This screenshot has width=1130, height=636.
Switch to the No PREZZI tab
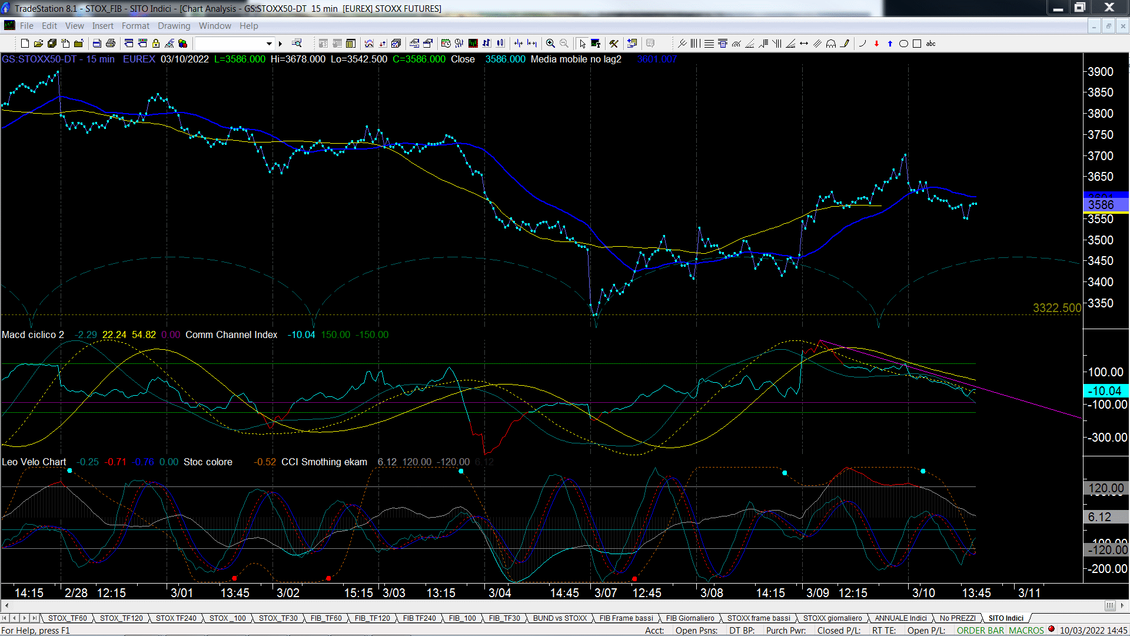tap(958, 618)
